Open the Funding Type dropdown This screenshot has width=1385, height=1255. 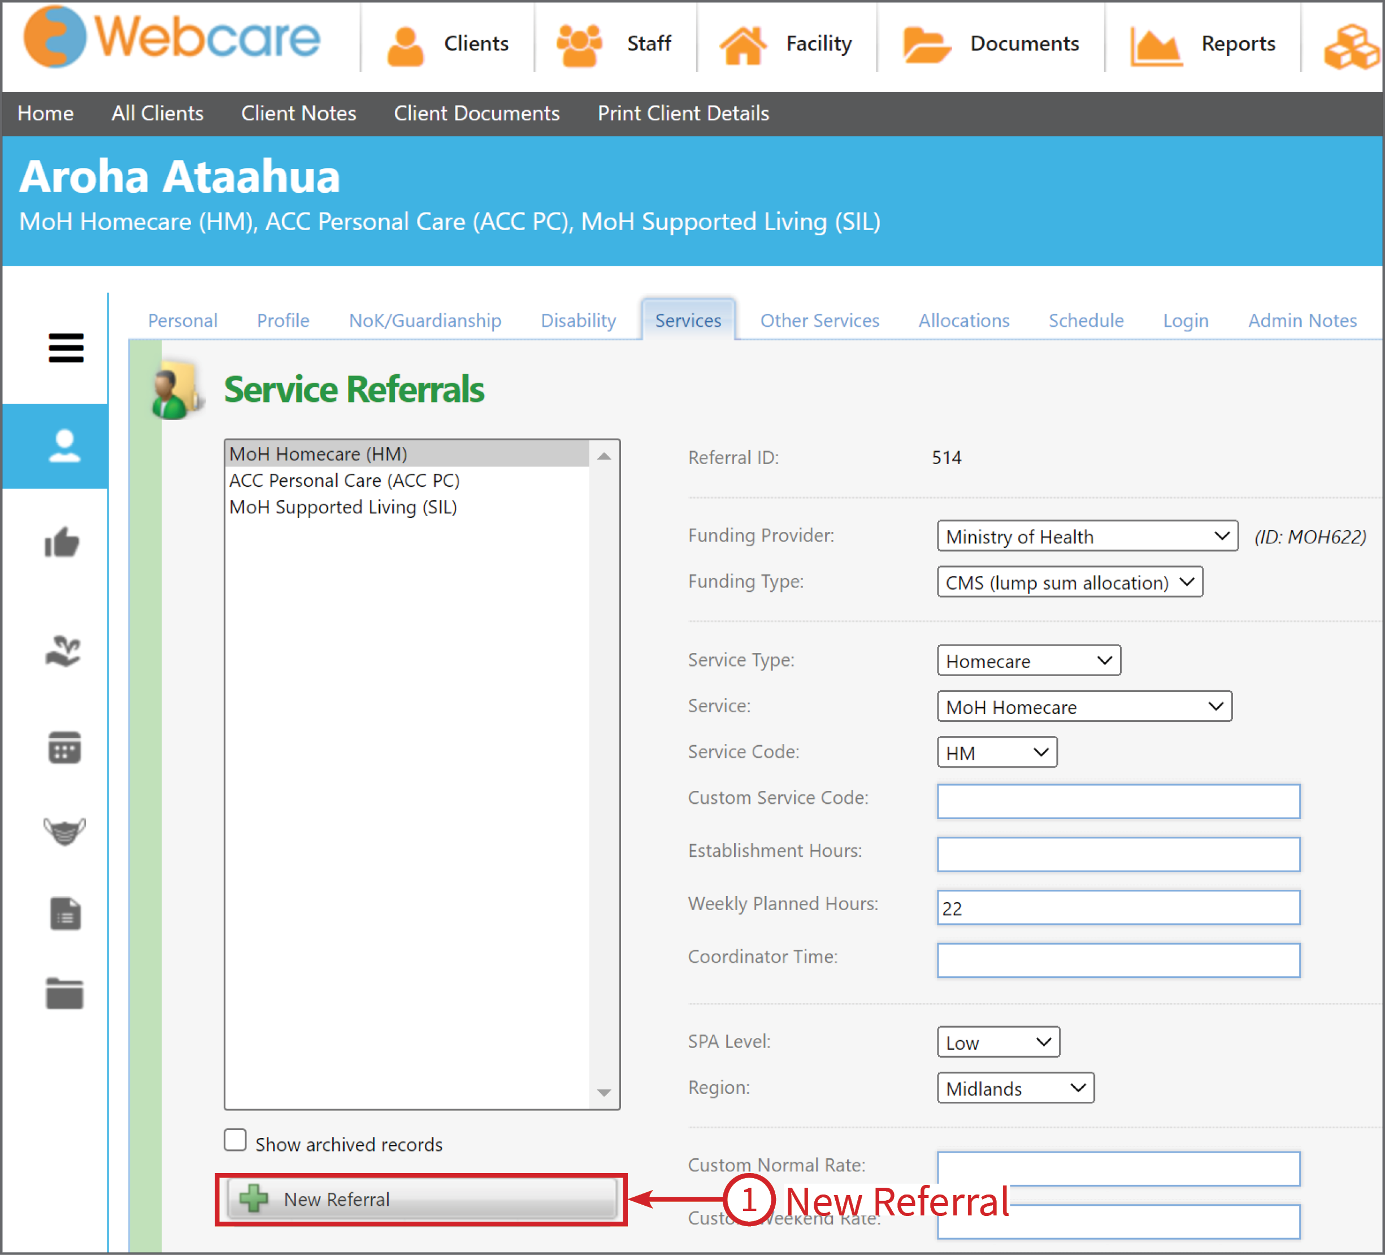tap(1070, 582)
